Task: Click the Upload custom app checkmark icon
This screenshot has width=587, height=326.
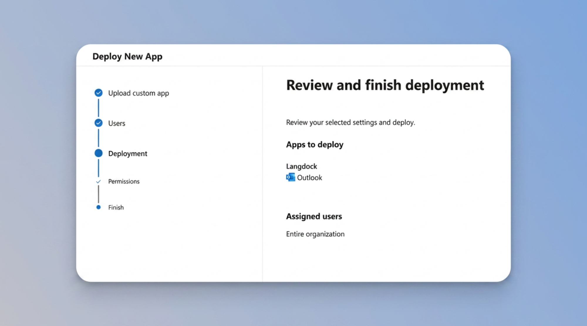Action: [99, 93]
